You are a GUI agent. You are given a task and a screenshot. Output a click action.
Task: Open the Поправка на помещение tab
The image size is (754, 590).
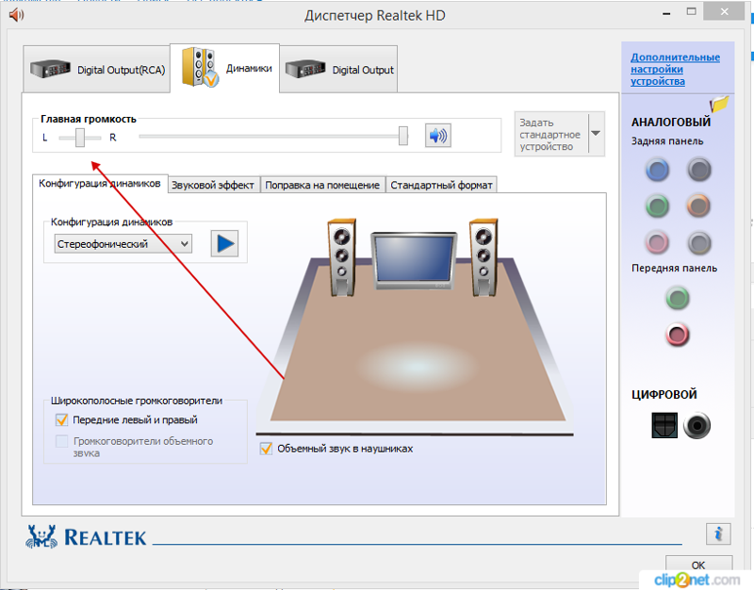point(322,185)
